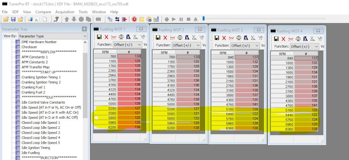Click the red X icon in Fuelling WOT 2

pyautogui.click(x=165, y=38)
